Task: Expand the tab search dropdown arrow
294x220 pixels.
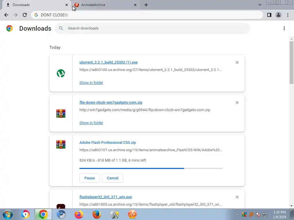Action: (x=260, y=5)
